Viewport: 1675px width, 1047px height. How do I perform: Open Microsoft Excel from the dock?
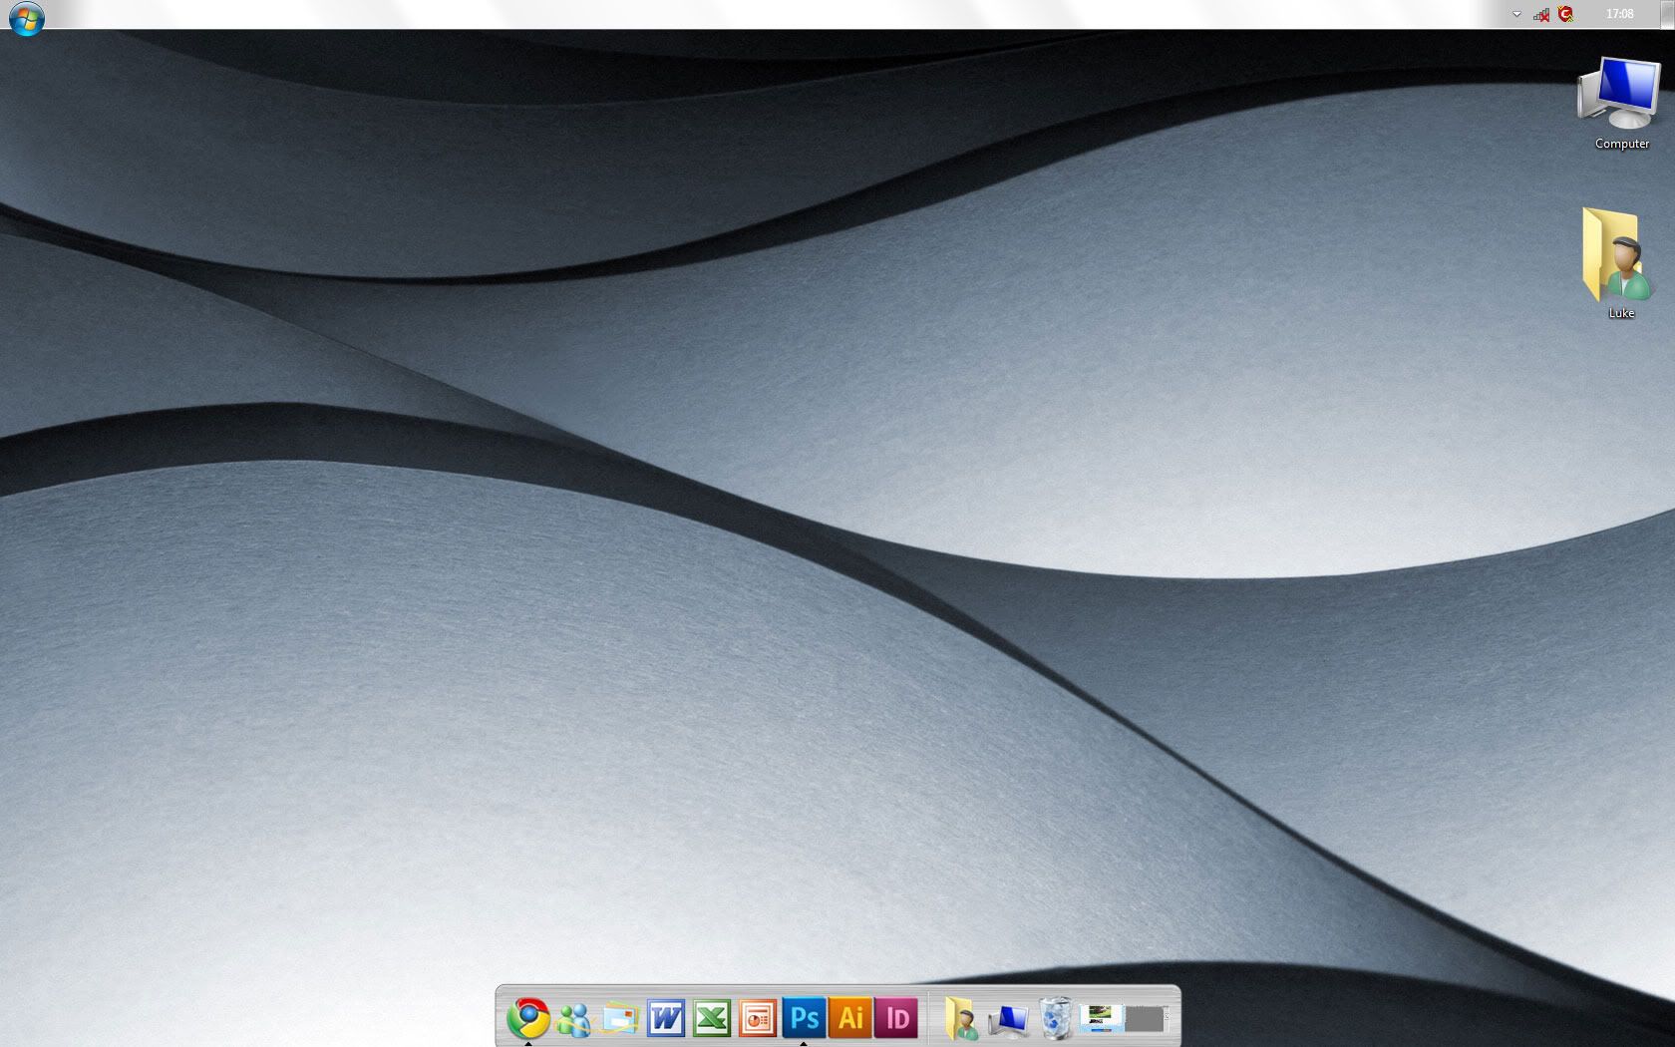712,1019
